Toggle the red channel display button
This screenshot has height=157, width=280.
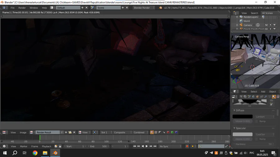pyautogui.click(x=168, y=132)
